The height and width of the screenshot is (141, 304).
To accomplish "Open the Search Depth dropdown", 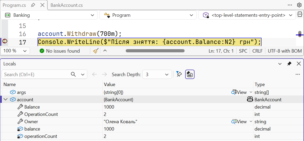I will pos(157,74).
